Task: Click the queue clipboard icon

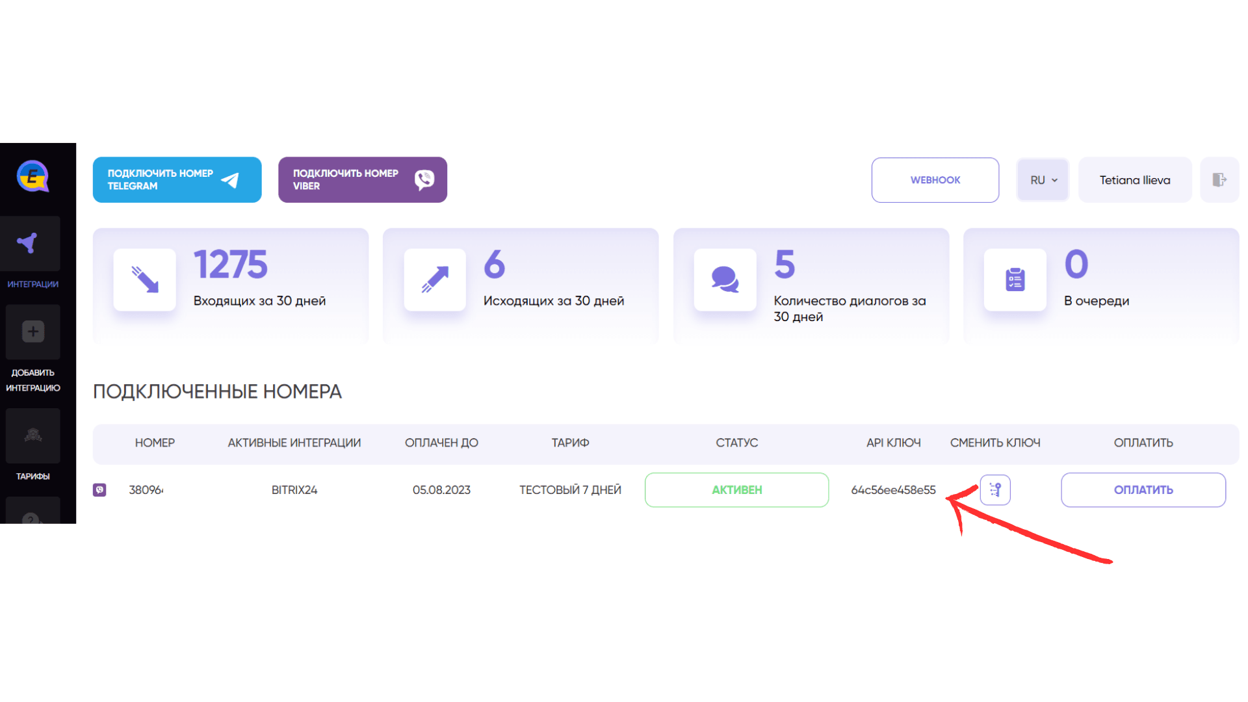Action: 1015,279
